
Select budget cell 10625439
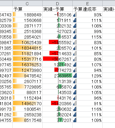click(28, 42)
